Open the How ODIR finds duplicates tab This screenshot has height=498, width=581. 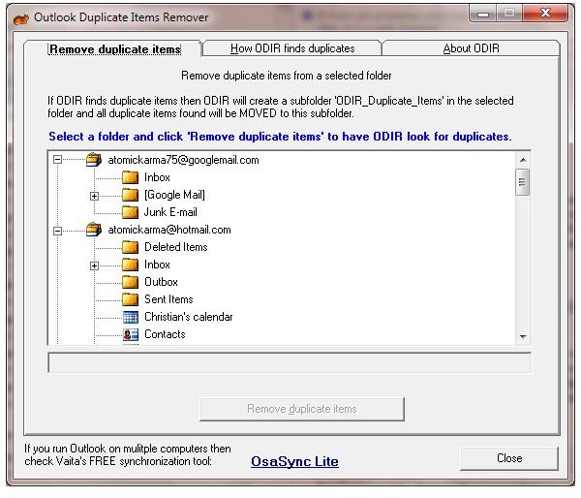click(x=292, y=48)
